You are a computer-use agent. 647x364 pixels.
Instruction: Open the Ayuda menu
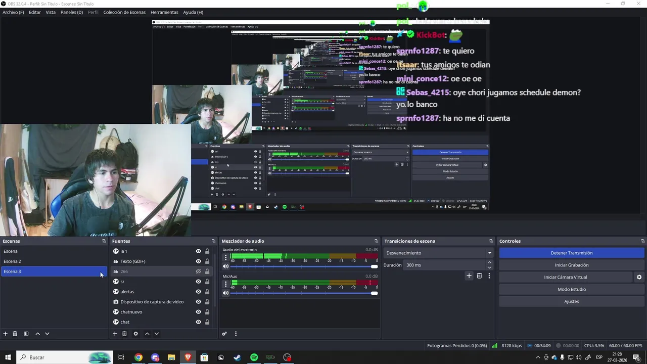pyautogui.click(x=193, y=12)
